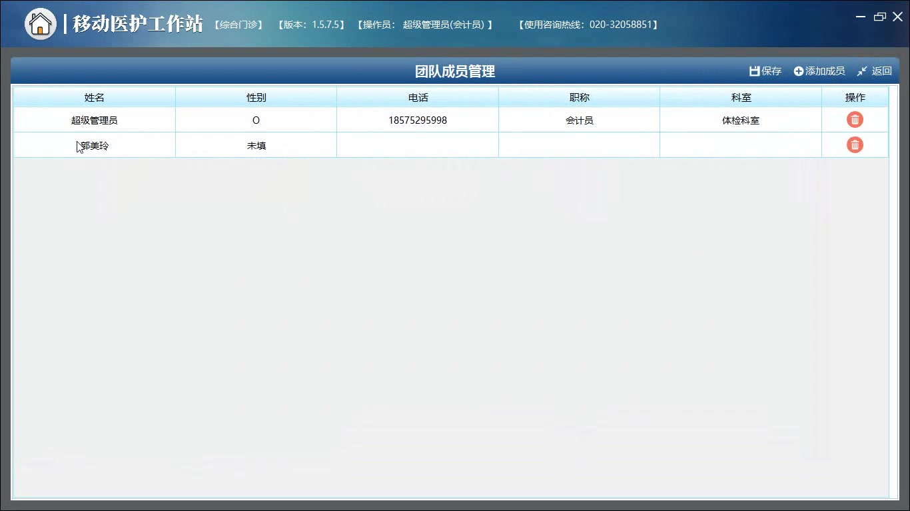
Task: Select gender cell showing O
Action: [x=256, y=120]
